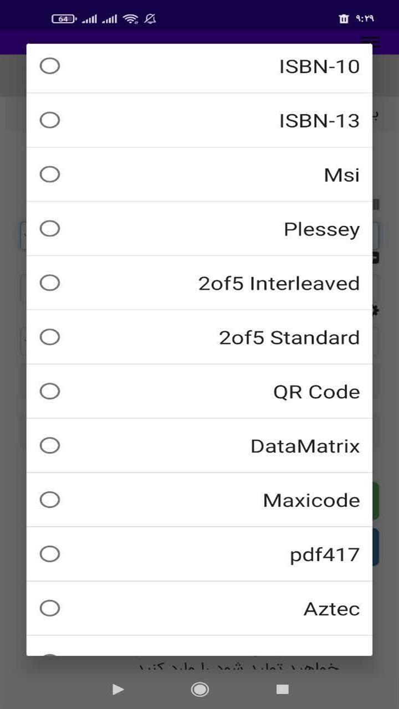Tap the QR Code text label
Viewport: 399px width, 709px height.
point(316,392)
